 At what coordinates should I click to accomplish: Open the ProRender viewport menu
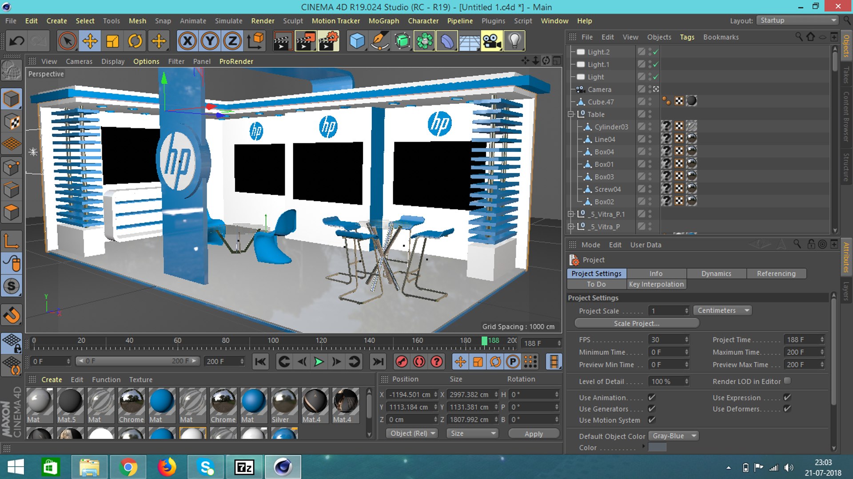[236, 61]
